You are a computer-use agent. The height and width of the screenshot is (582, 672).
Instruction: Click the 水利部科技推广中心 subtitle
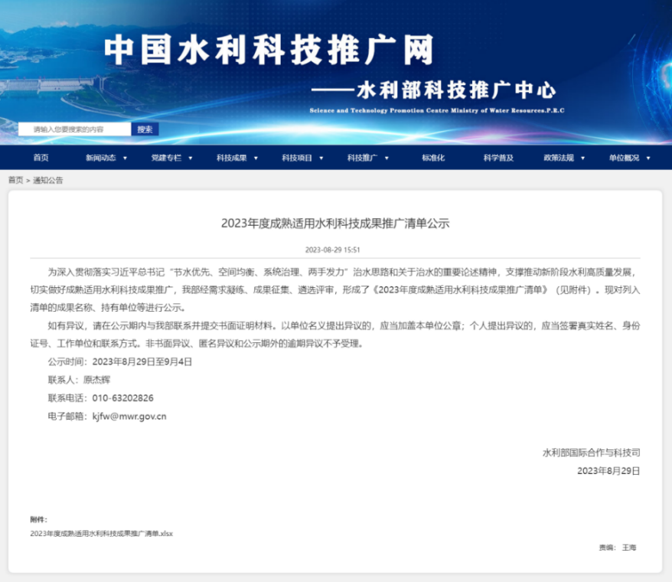pos(456,90)
